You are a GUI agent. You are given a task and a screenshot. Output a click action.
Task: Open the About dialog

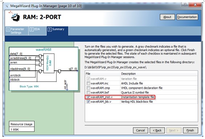coord(167,17)
